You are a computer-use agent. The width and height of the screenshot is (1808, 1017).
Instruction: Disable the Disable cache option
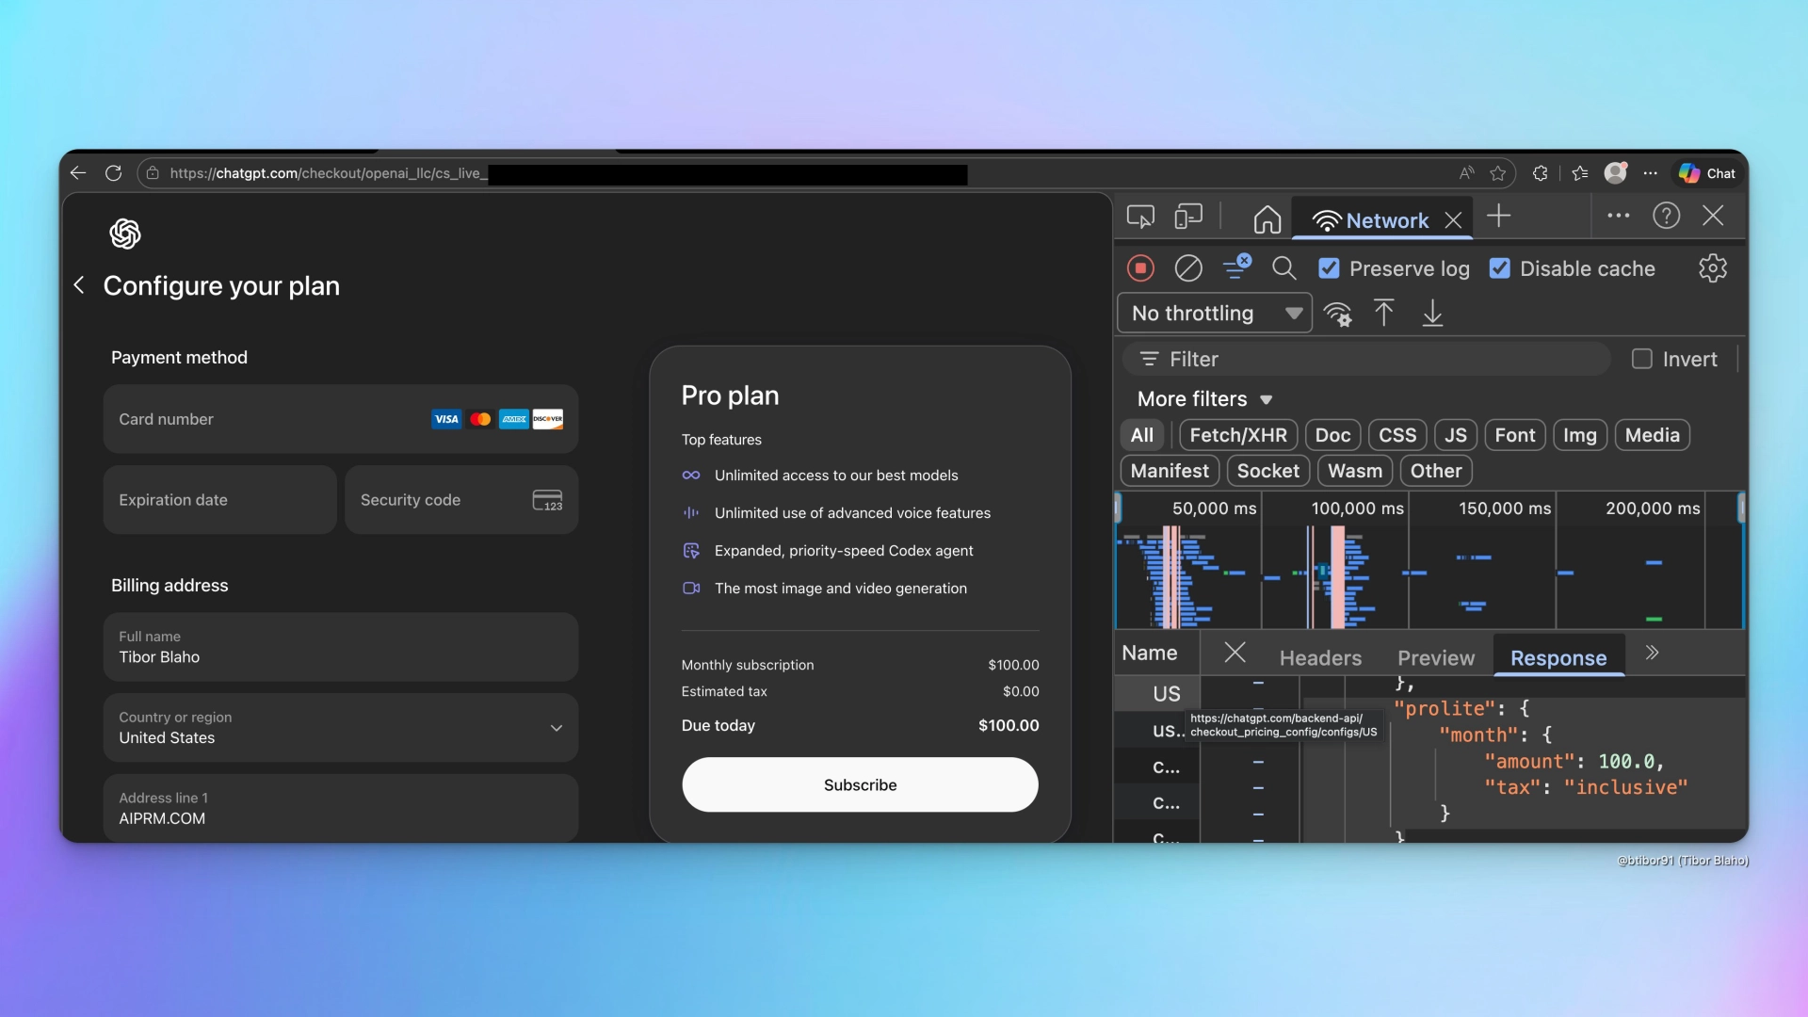[x=1499, y=268]
